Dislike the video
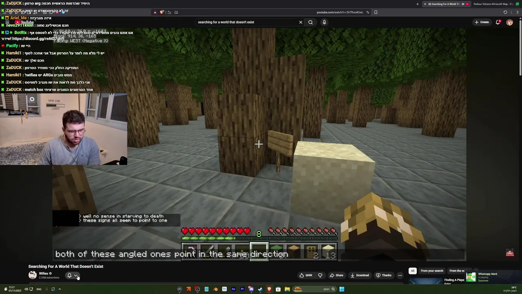Screen dimensions: 522x294 pos(320,275)
